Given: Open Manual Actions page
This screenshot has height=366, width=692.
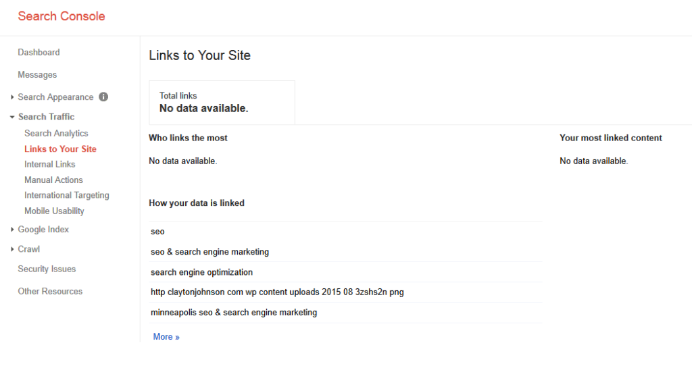Looking at the screenshot, I should (53, 180).
